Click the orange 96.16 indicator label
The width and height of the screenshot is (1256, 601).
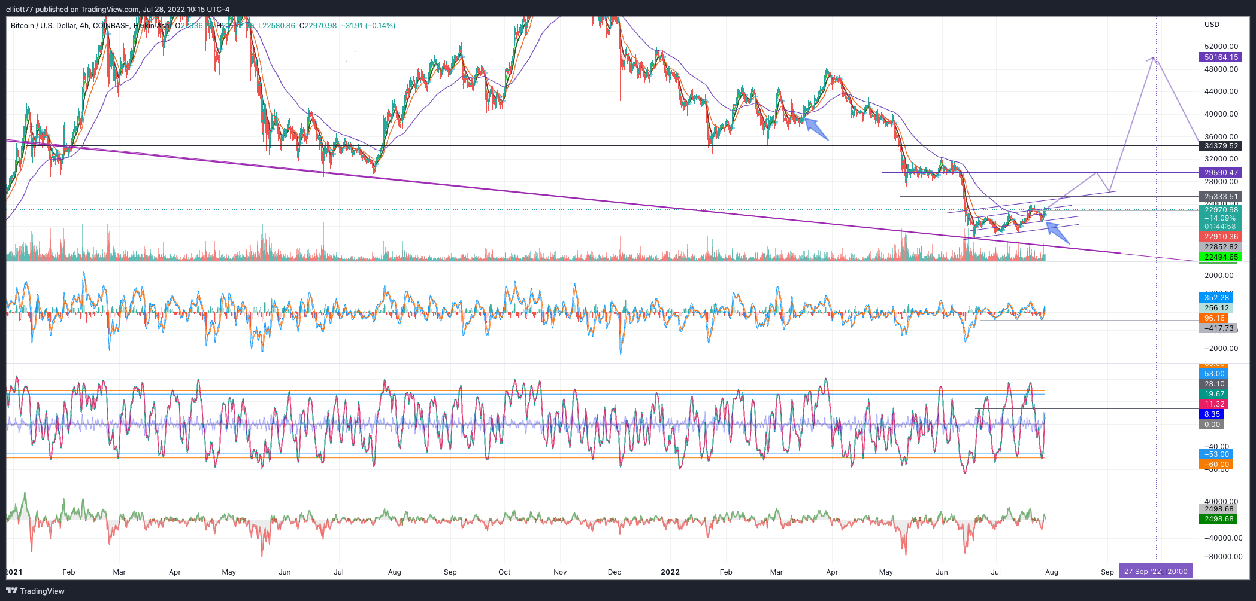coord(1213,318)
